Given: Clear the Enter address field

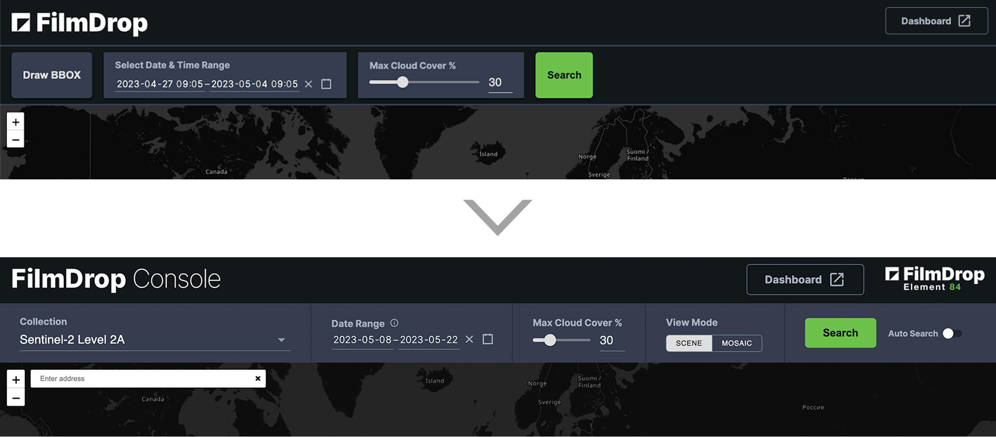Looking at the screenshot, I should tap(258, 378).
